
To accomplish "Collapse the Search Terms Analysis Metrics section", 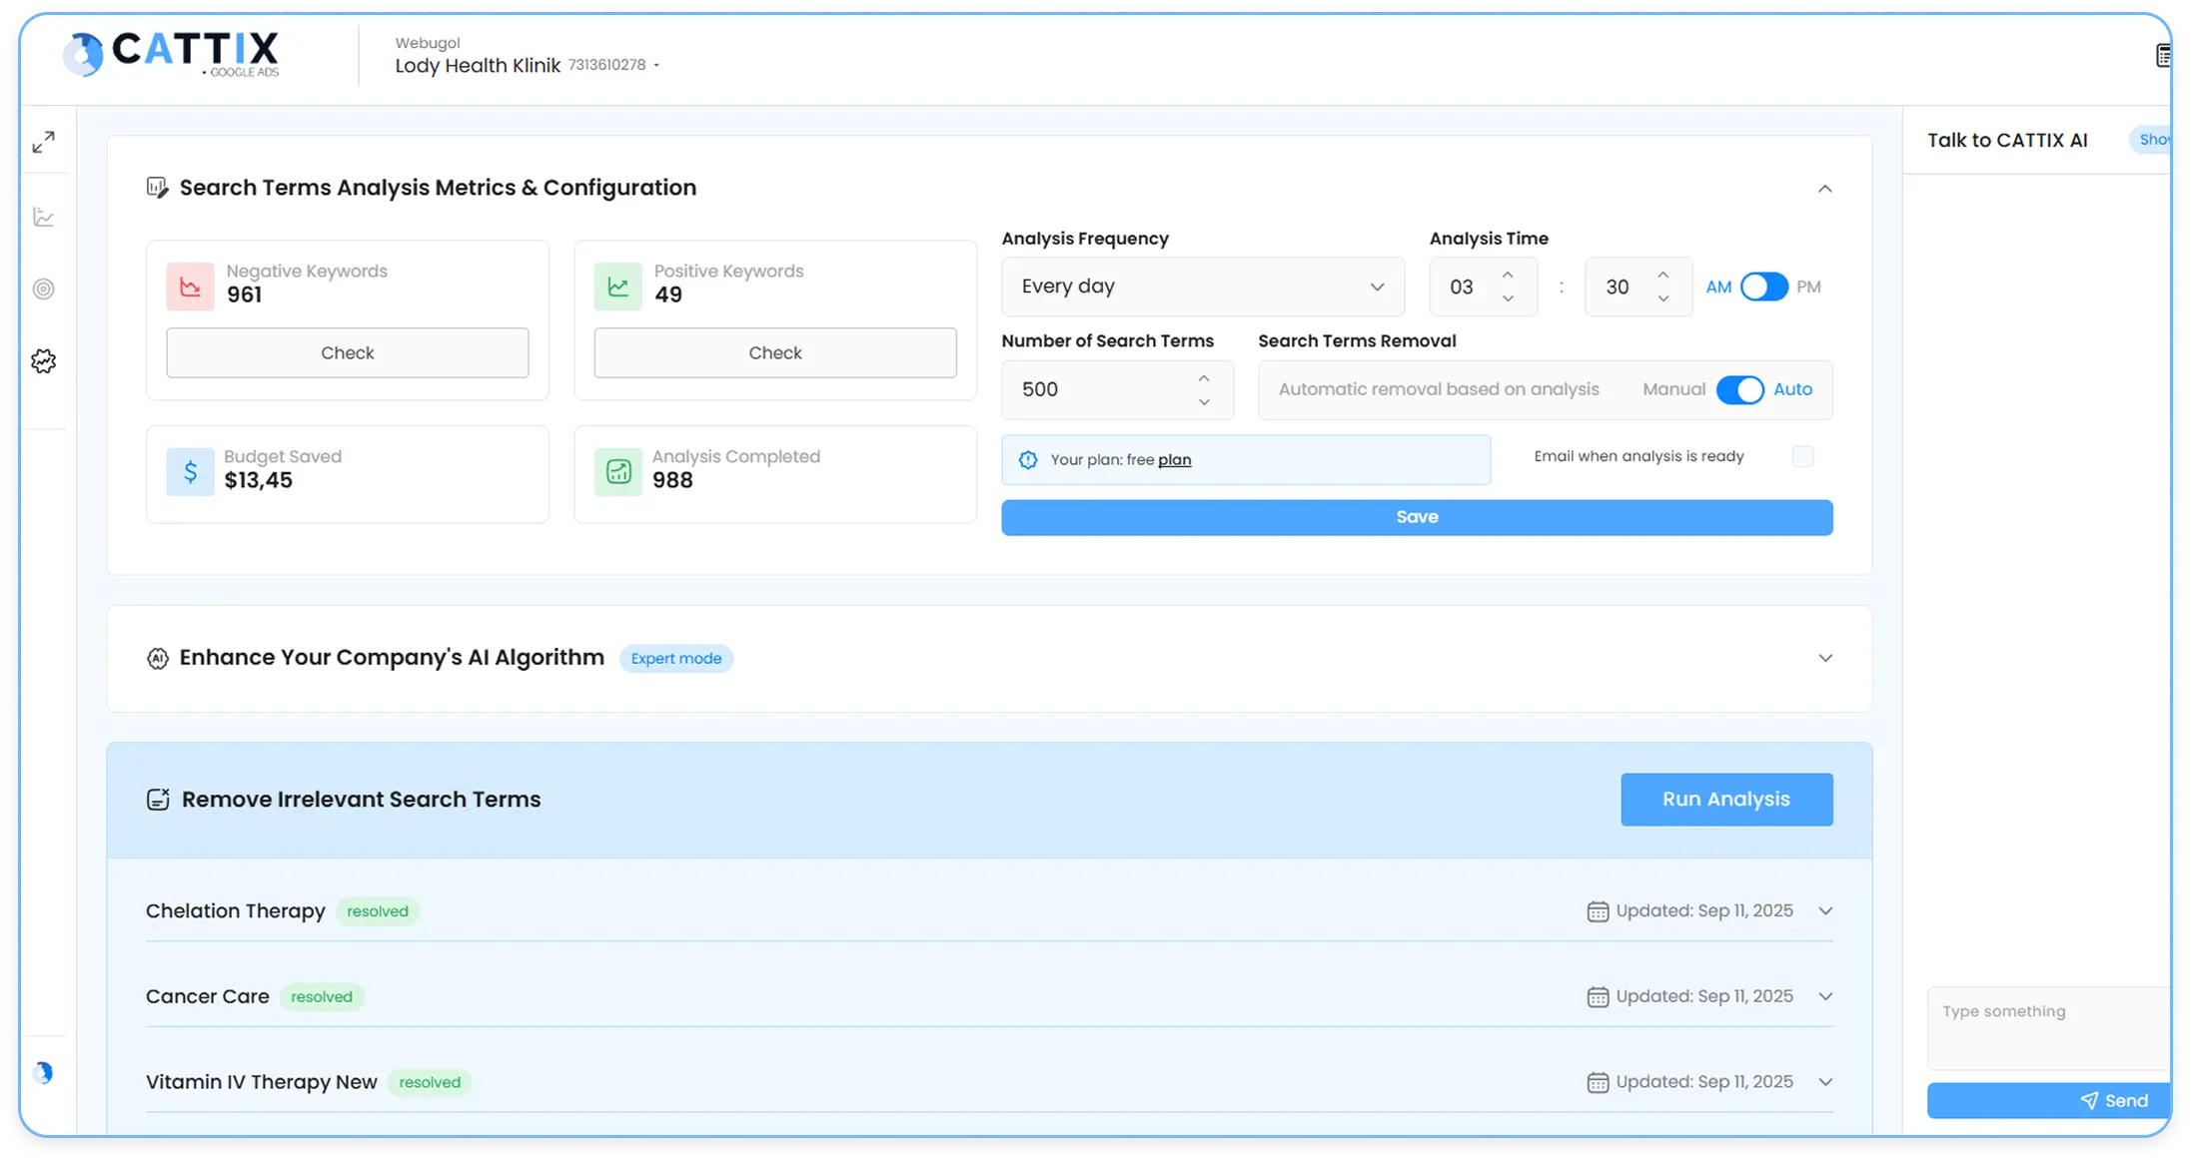I will (1825, 188).
